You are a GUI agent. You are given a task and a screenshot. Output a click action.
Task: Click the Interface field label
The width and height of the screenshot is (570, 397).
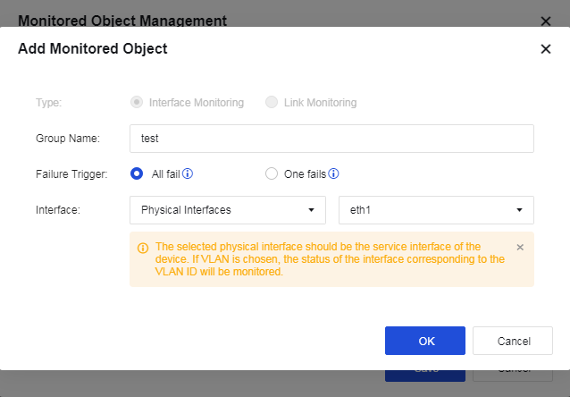coord(58,210)
